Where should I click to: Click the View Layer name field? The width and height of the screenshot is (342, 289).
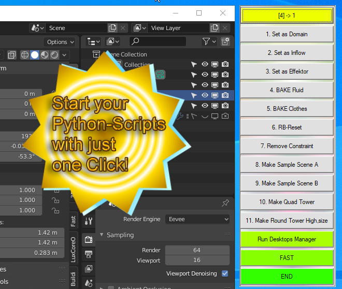178,28
